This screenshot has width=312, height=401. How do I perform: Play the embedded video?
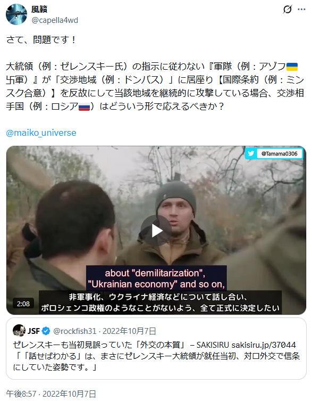pyautogui.click(x=156, y=231)
